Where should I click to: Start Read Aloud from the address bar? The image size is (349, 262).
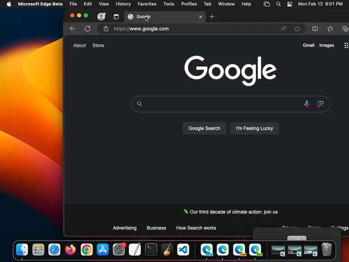(283, 29)
